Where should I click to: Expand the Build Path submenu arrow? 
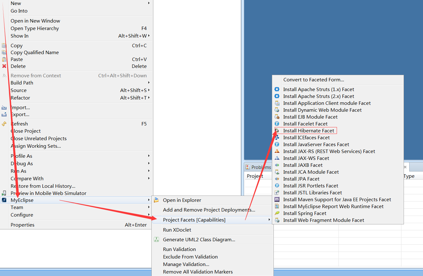click(x=149, y=83)
